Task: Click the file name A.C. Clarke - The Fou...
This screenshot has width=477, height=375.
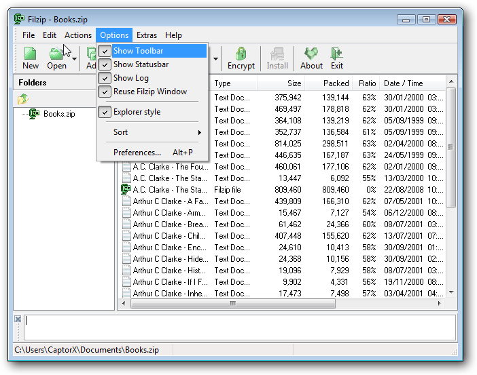Action: pos(171,167)
